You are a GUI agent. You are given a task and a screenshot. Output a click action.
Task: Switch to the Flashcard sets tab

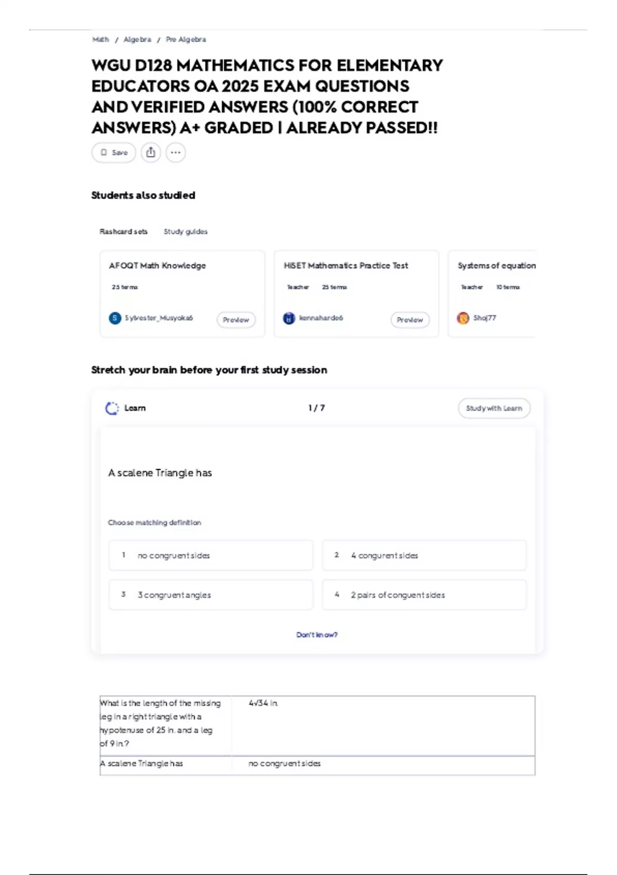pyautogui.click(x=123, y=232)
